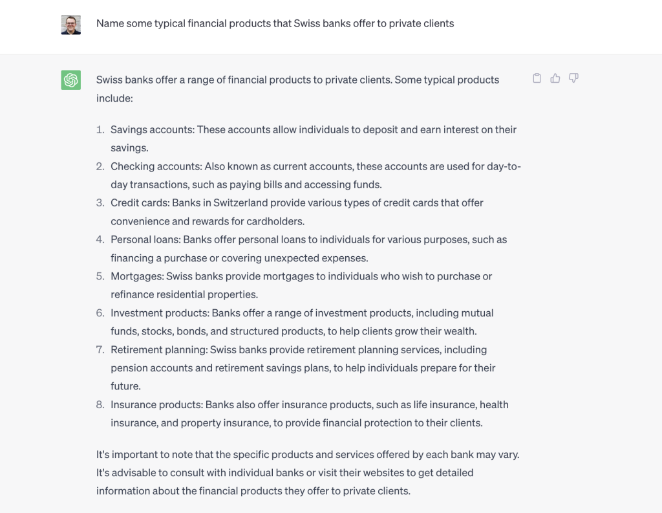Click the list number 6 marker
662x513 pixels.
pos(100,313)
